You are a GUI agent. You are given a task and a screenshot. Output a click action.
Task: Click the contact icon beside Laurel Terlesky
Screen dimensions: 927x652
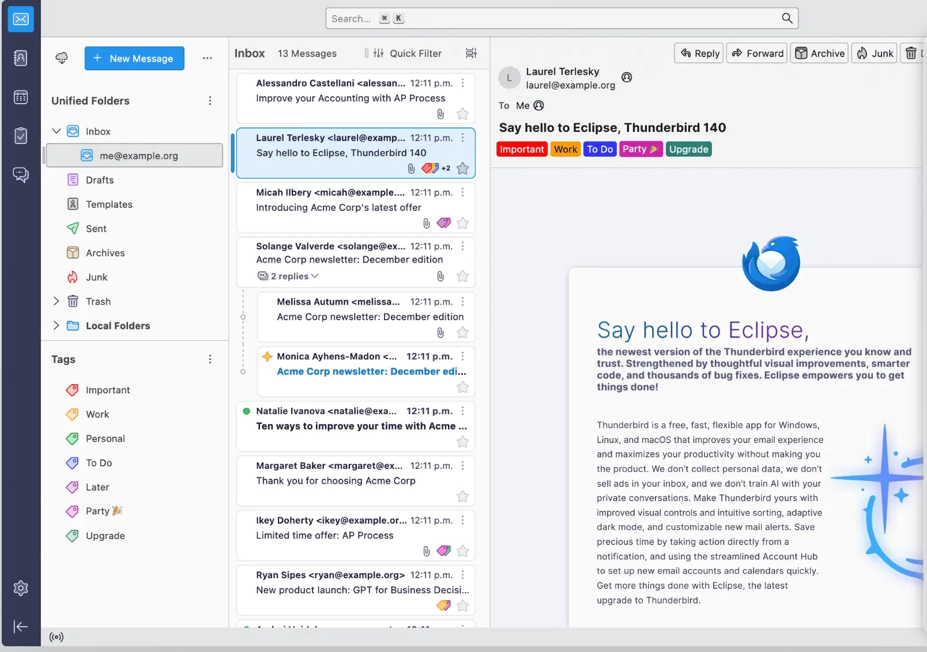(627, 77)
